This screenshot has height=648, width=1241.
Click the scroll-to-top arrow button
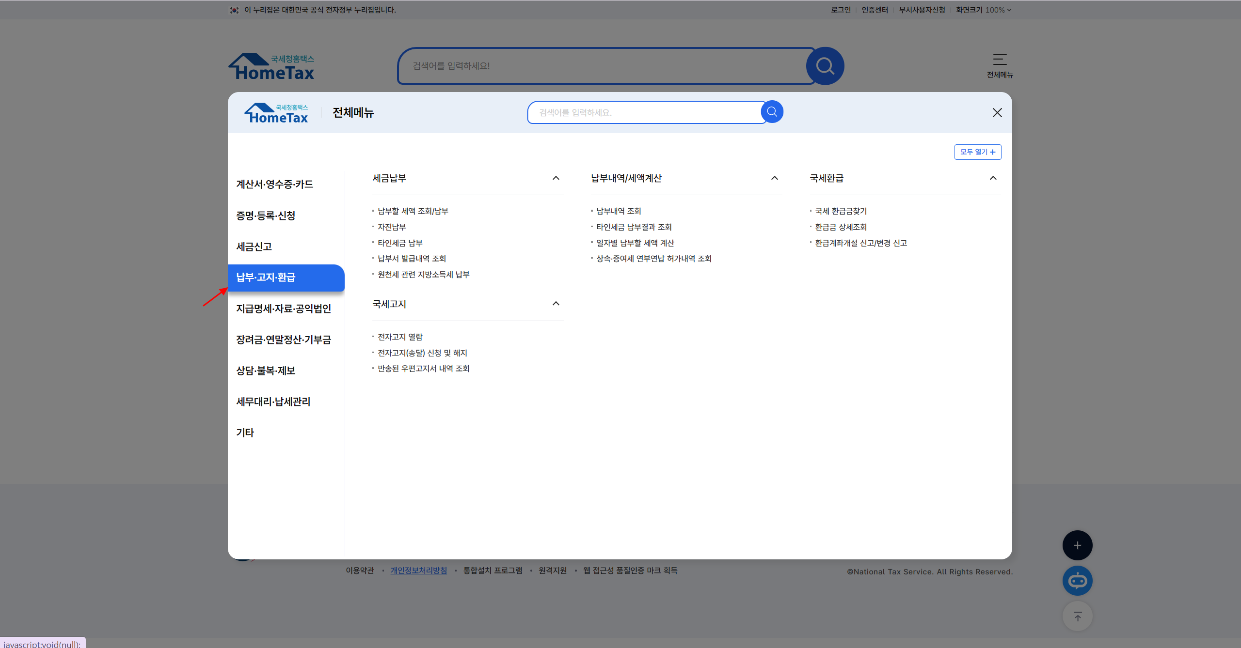[1077, 617]
